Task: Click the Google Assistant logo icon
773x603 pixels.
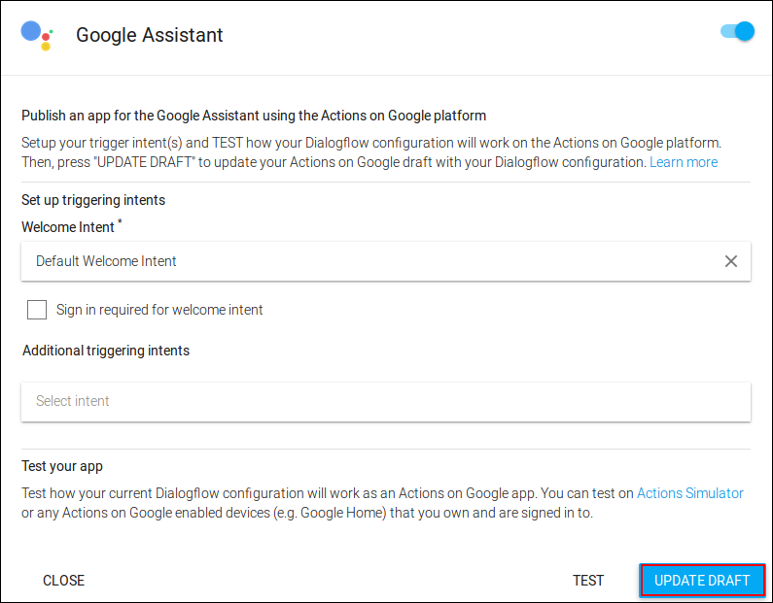Action: click(x=37, y=35)
